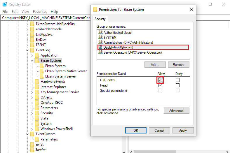The image size is (230, 153).
Task: Select Server Operators group icon
Action: (101, 52)
